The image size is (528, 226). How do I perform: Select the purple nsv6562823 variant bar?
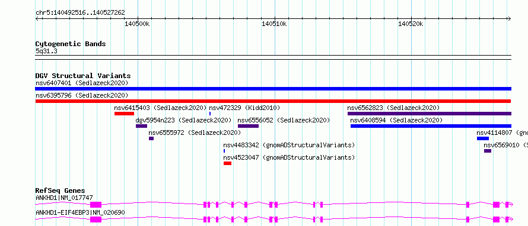[x=430, y=114]
